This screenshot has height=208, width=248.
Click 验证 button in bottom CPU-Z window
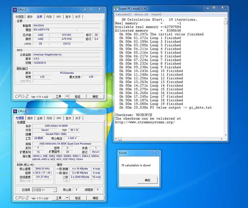[x=78, y=198]
